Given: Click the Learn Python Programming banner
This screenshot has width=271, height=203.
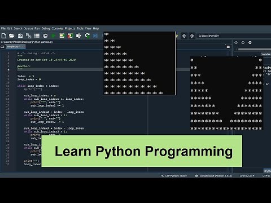Looking at the screenshot, I should tap(142, 151).
